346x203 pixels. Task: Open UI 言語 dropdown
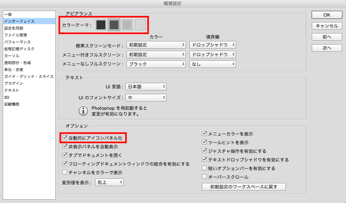[146, 87]
